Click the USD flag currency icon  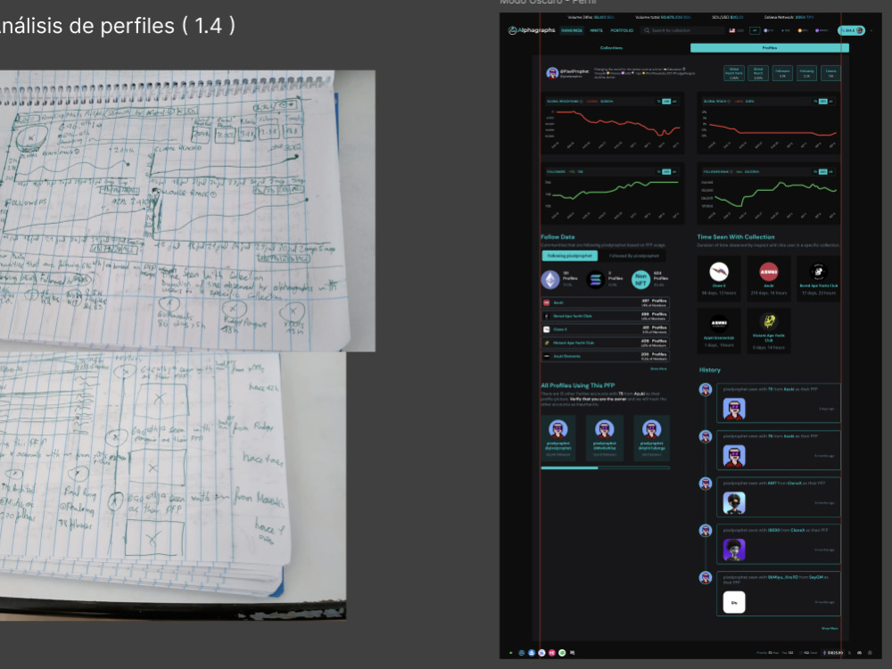coord(732,30)
